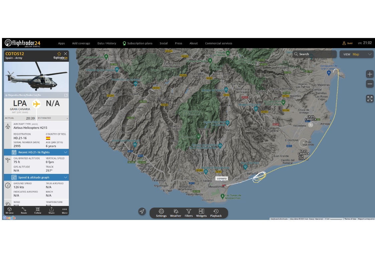Open Data / History menu
This screenshot has height=265, width=375.
click(x=107, y=43)
